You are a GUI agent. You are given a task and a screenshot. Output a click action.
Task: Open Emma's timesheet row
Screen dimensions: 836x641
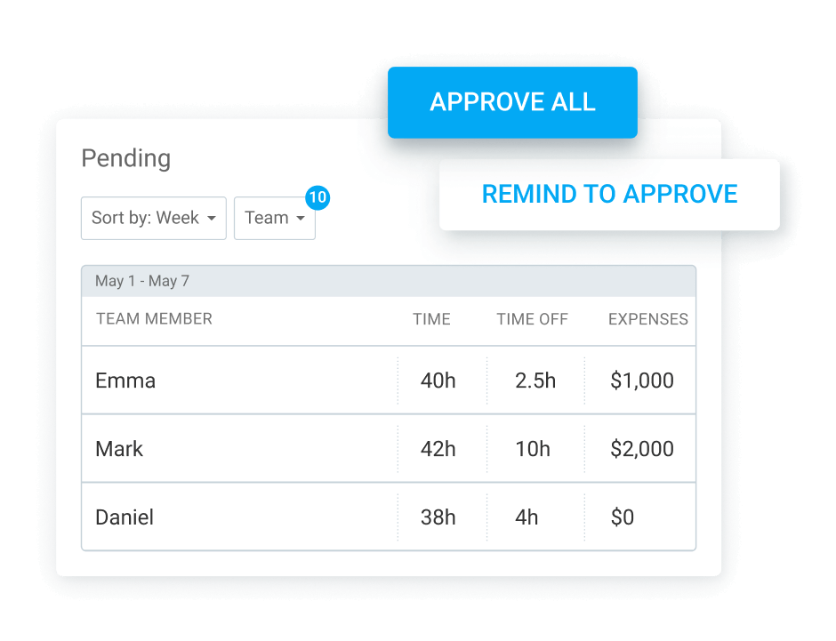pyautogui.click(x=125, y=381)
